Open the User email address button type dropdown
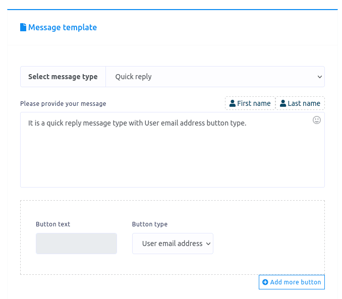Viewport: 342px width, 299px height. (172, 244)
